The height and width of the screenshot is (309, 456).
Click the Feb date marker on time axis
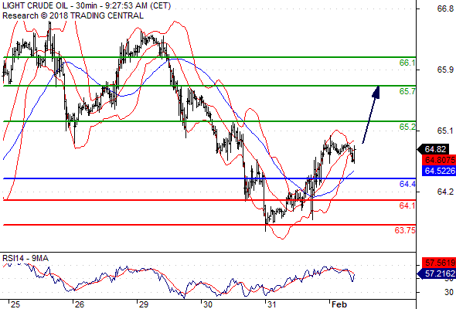tap(339, 304)
